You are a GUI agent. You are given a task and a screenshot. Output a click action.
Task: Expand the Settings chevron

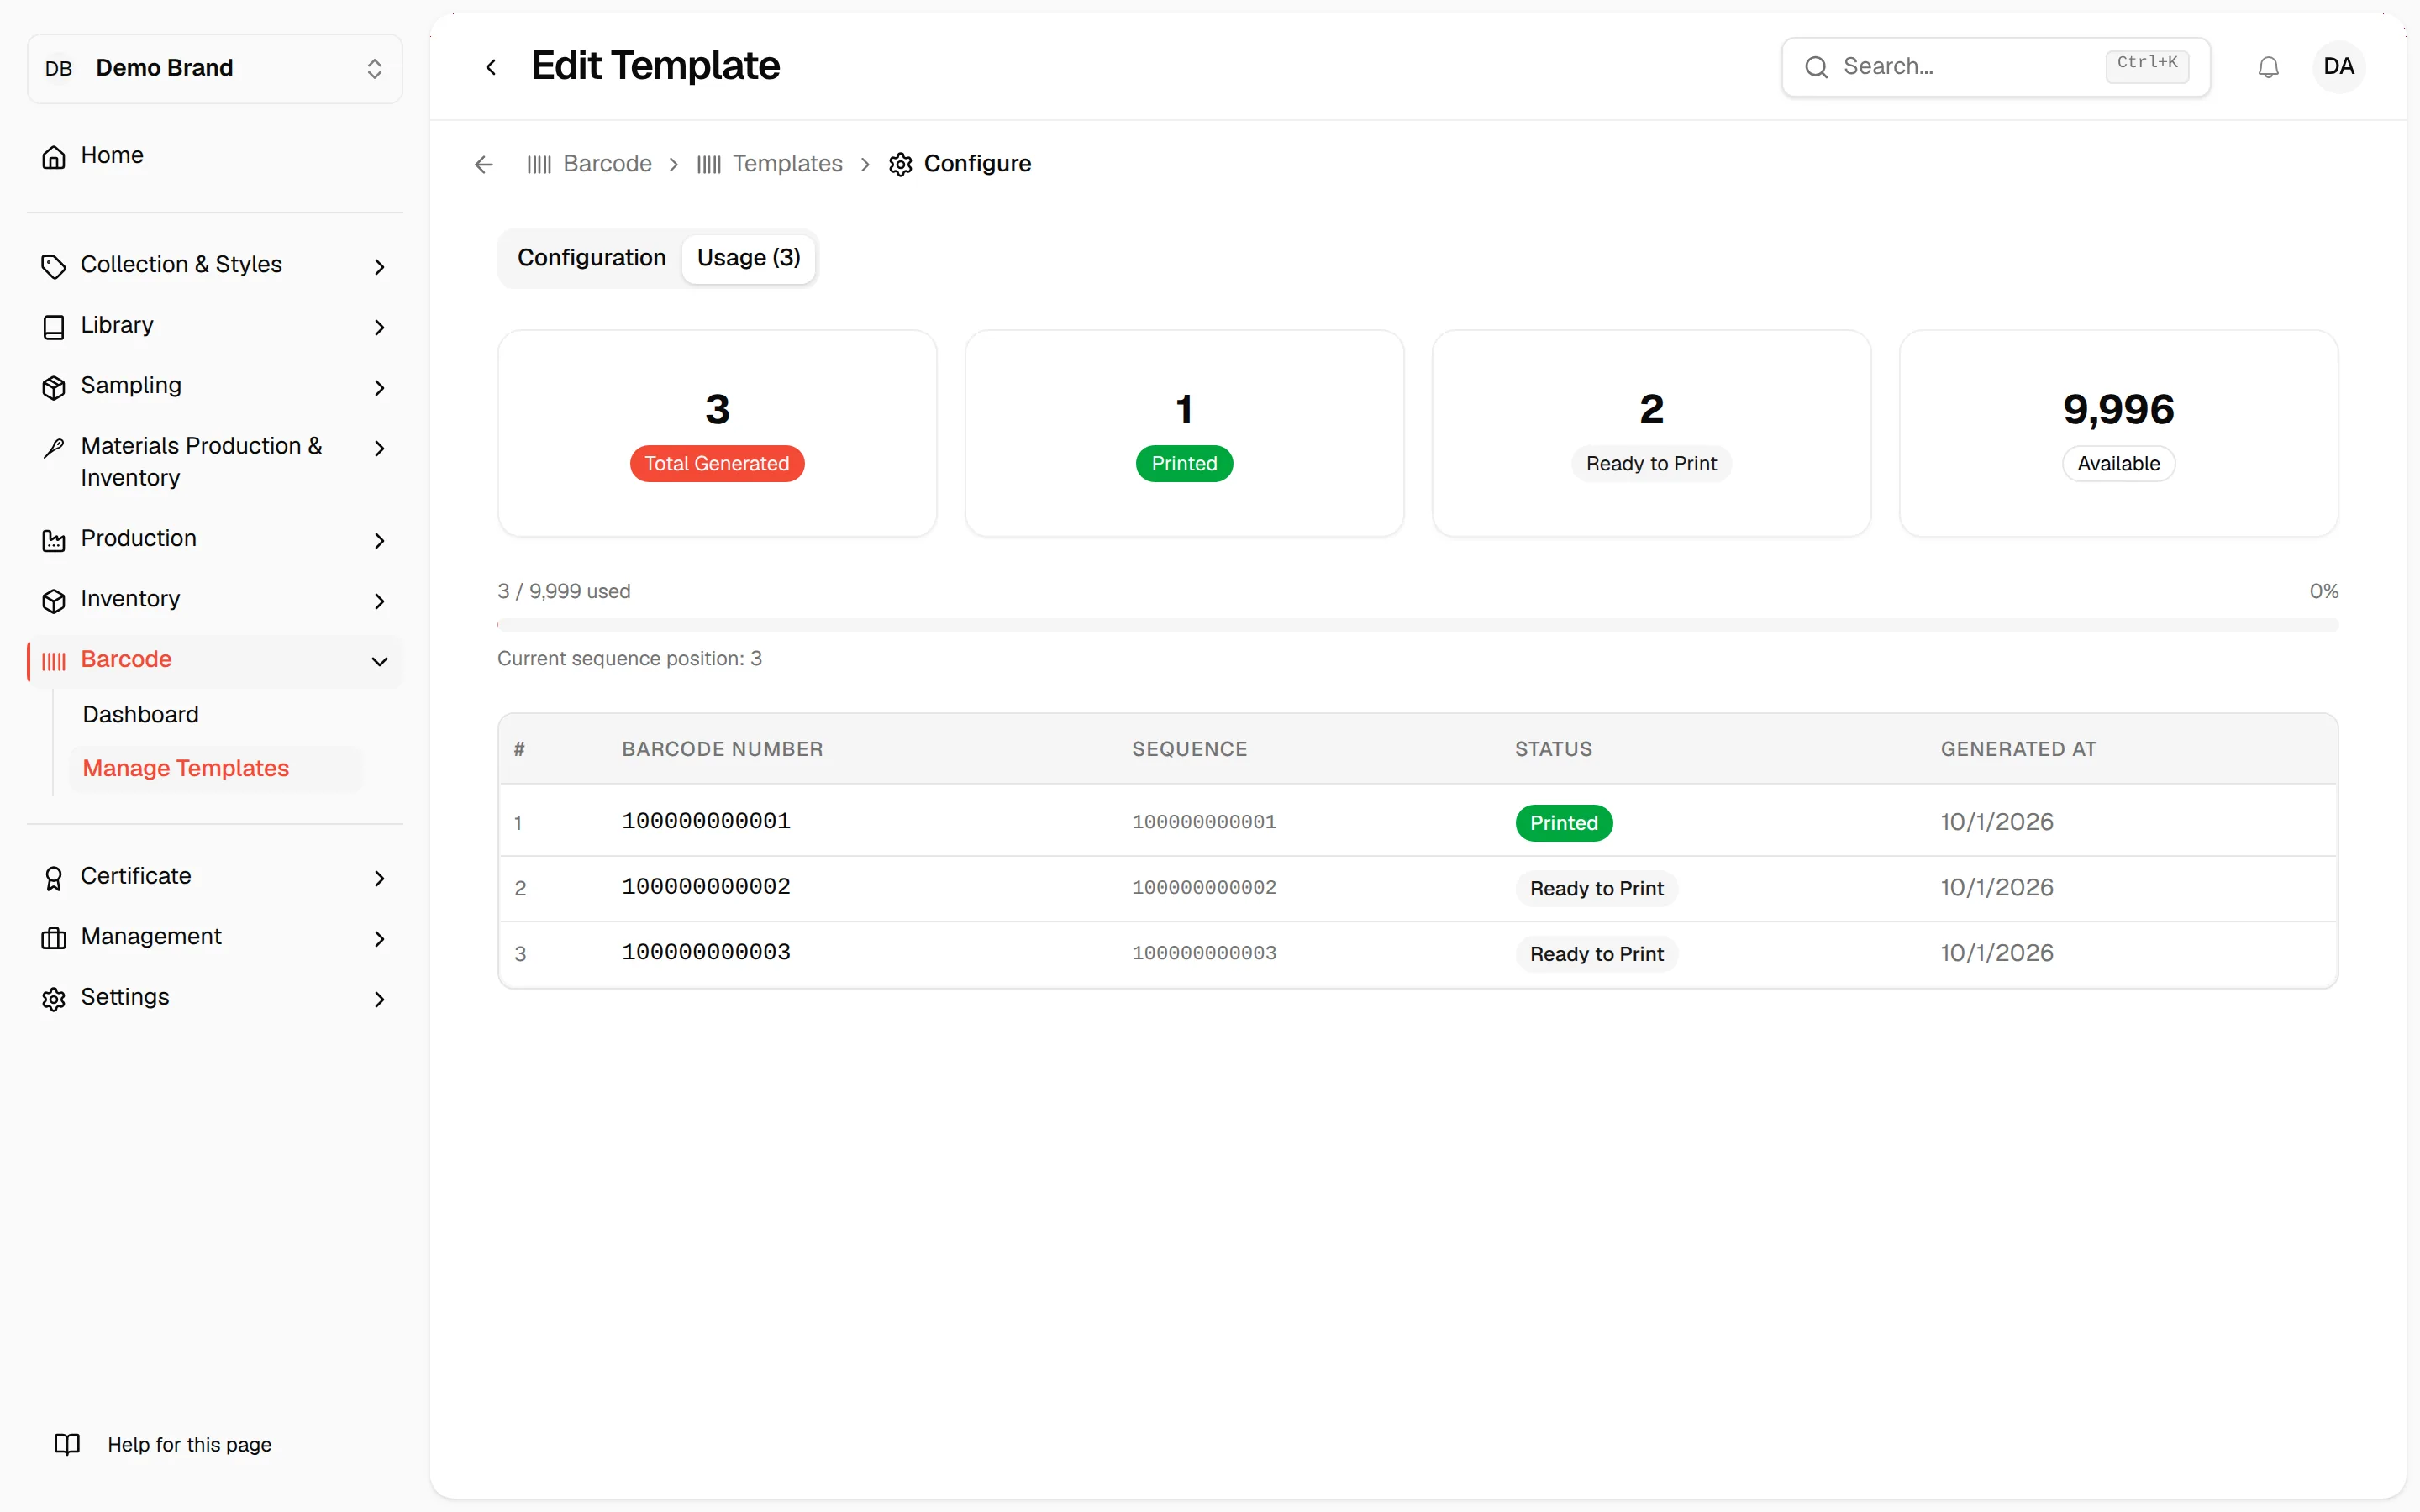379,999
